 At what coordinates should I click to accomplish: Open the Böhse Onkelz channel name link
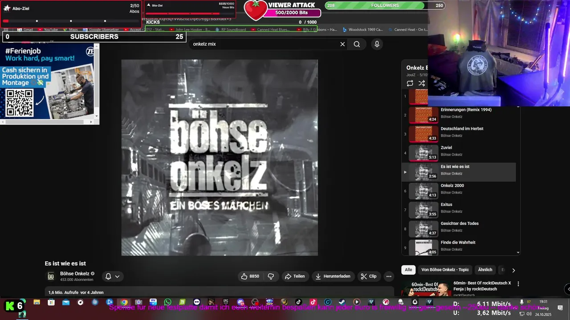(75, 274)
